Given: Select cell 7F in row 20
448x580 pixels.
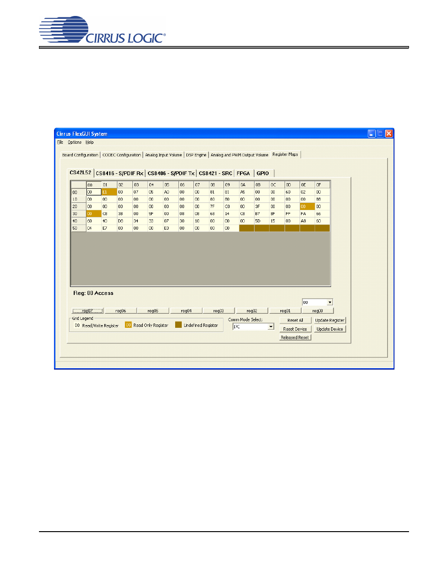Looking at the screenshot, I should click(216, 207).
